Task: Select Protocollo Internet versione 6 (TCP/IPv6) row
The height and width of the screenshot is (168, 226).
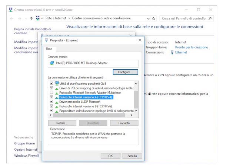Action: click(x=86, y=106)
